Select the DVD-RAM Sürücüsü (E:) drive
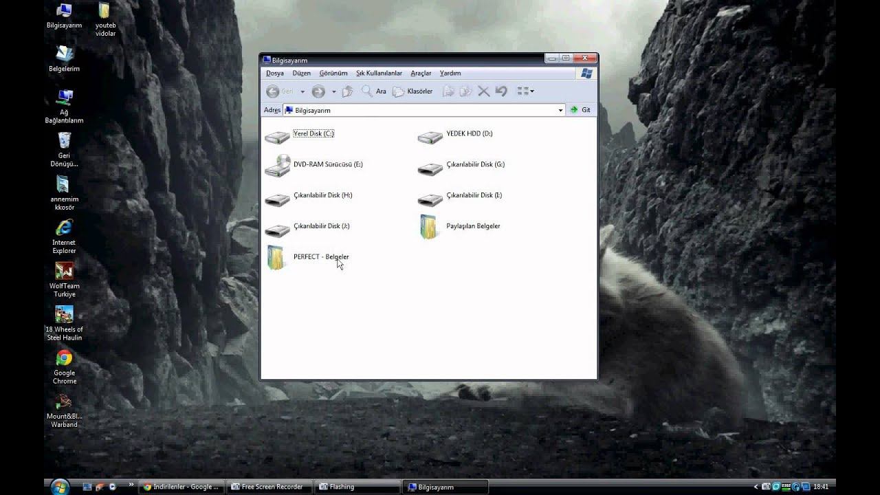 313,165
